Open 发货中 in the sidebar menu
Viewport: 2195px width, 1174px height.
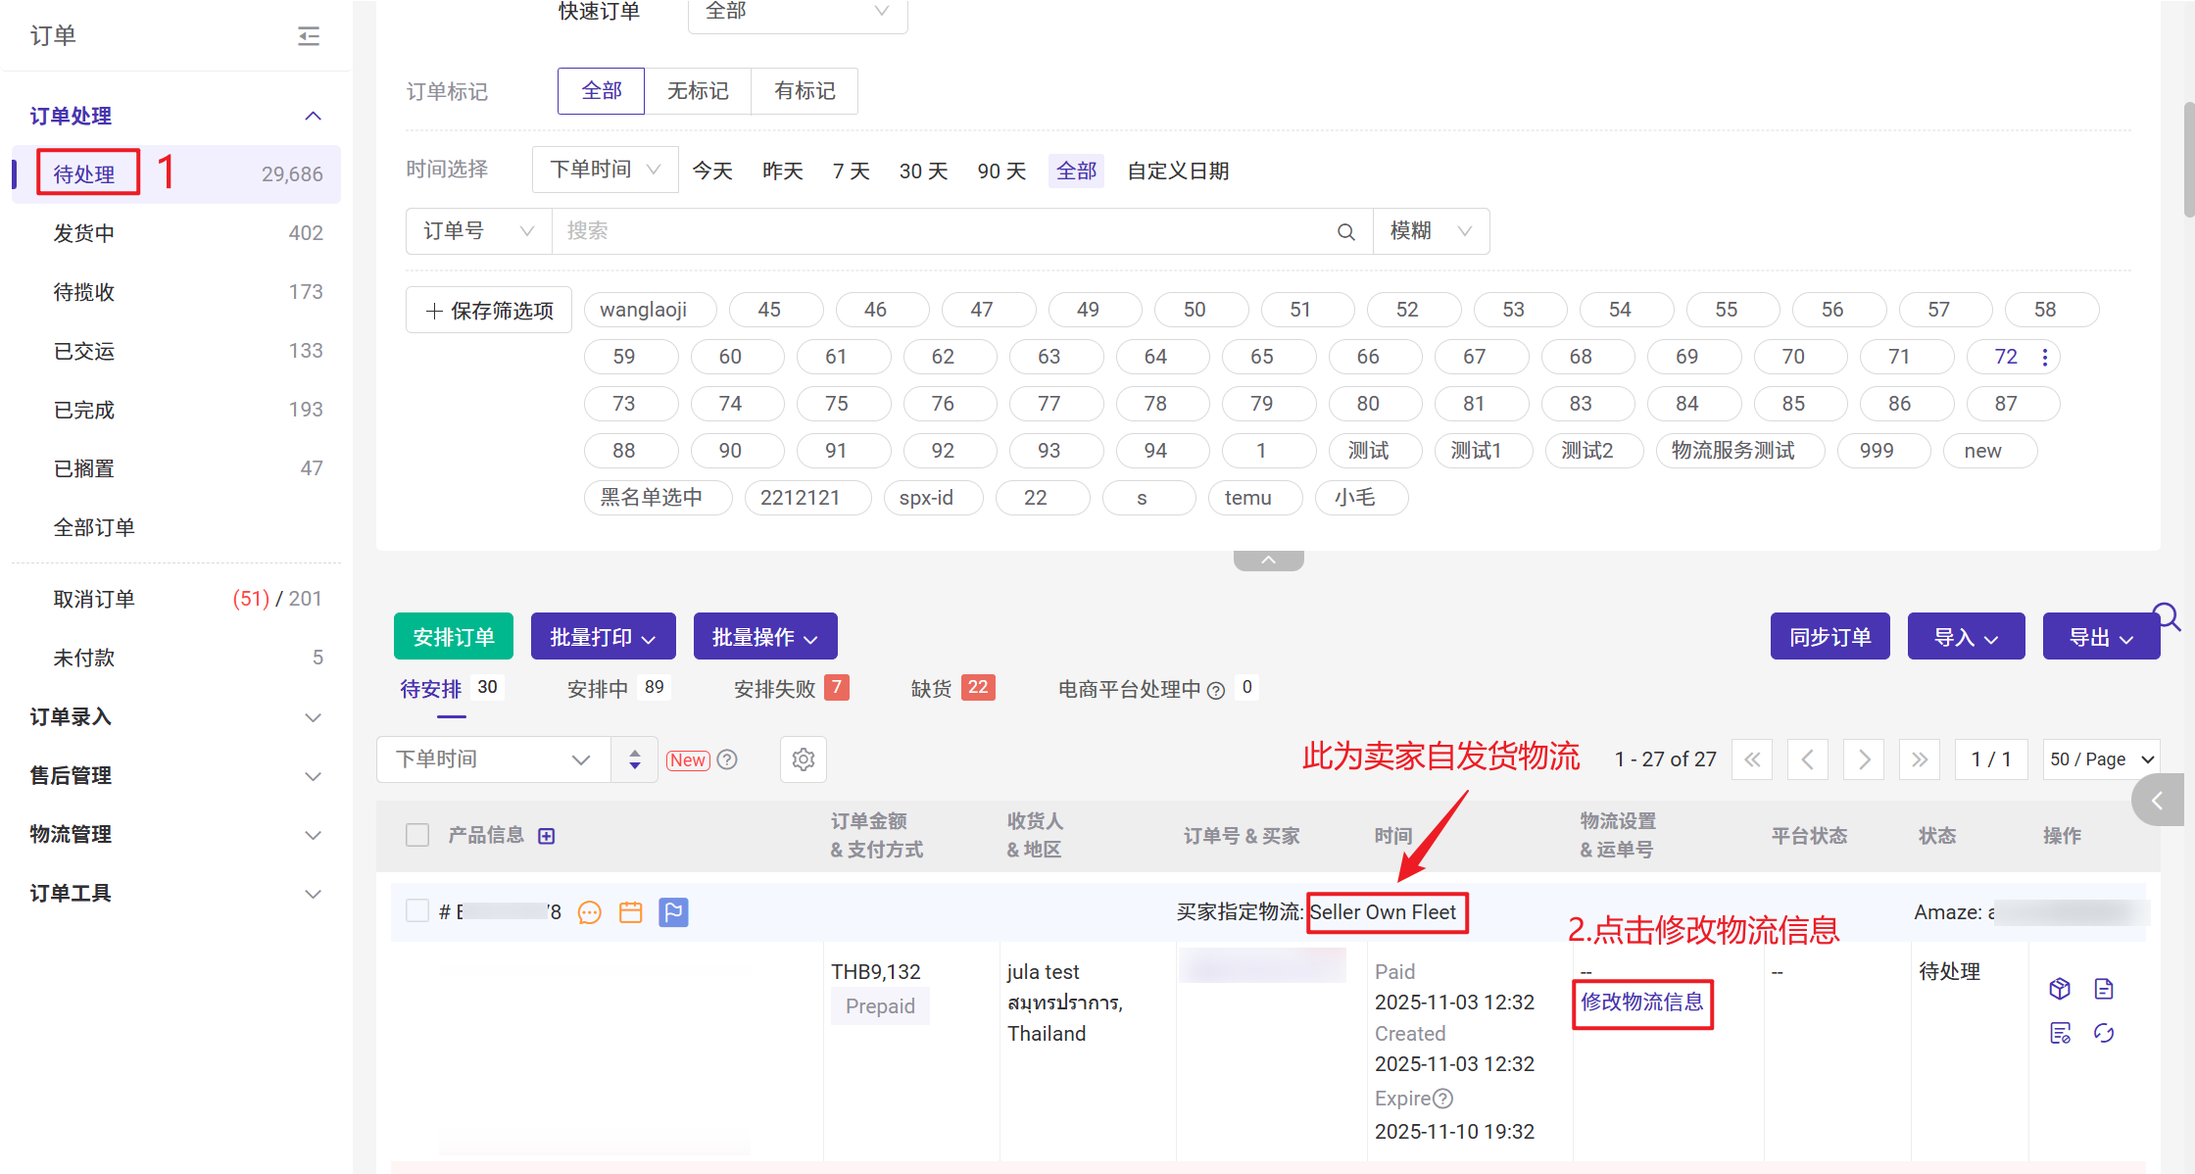(84, 233)
